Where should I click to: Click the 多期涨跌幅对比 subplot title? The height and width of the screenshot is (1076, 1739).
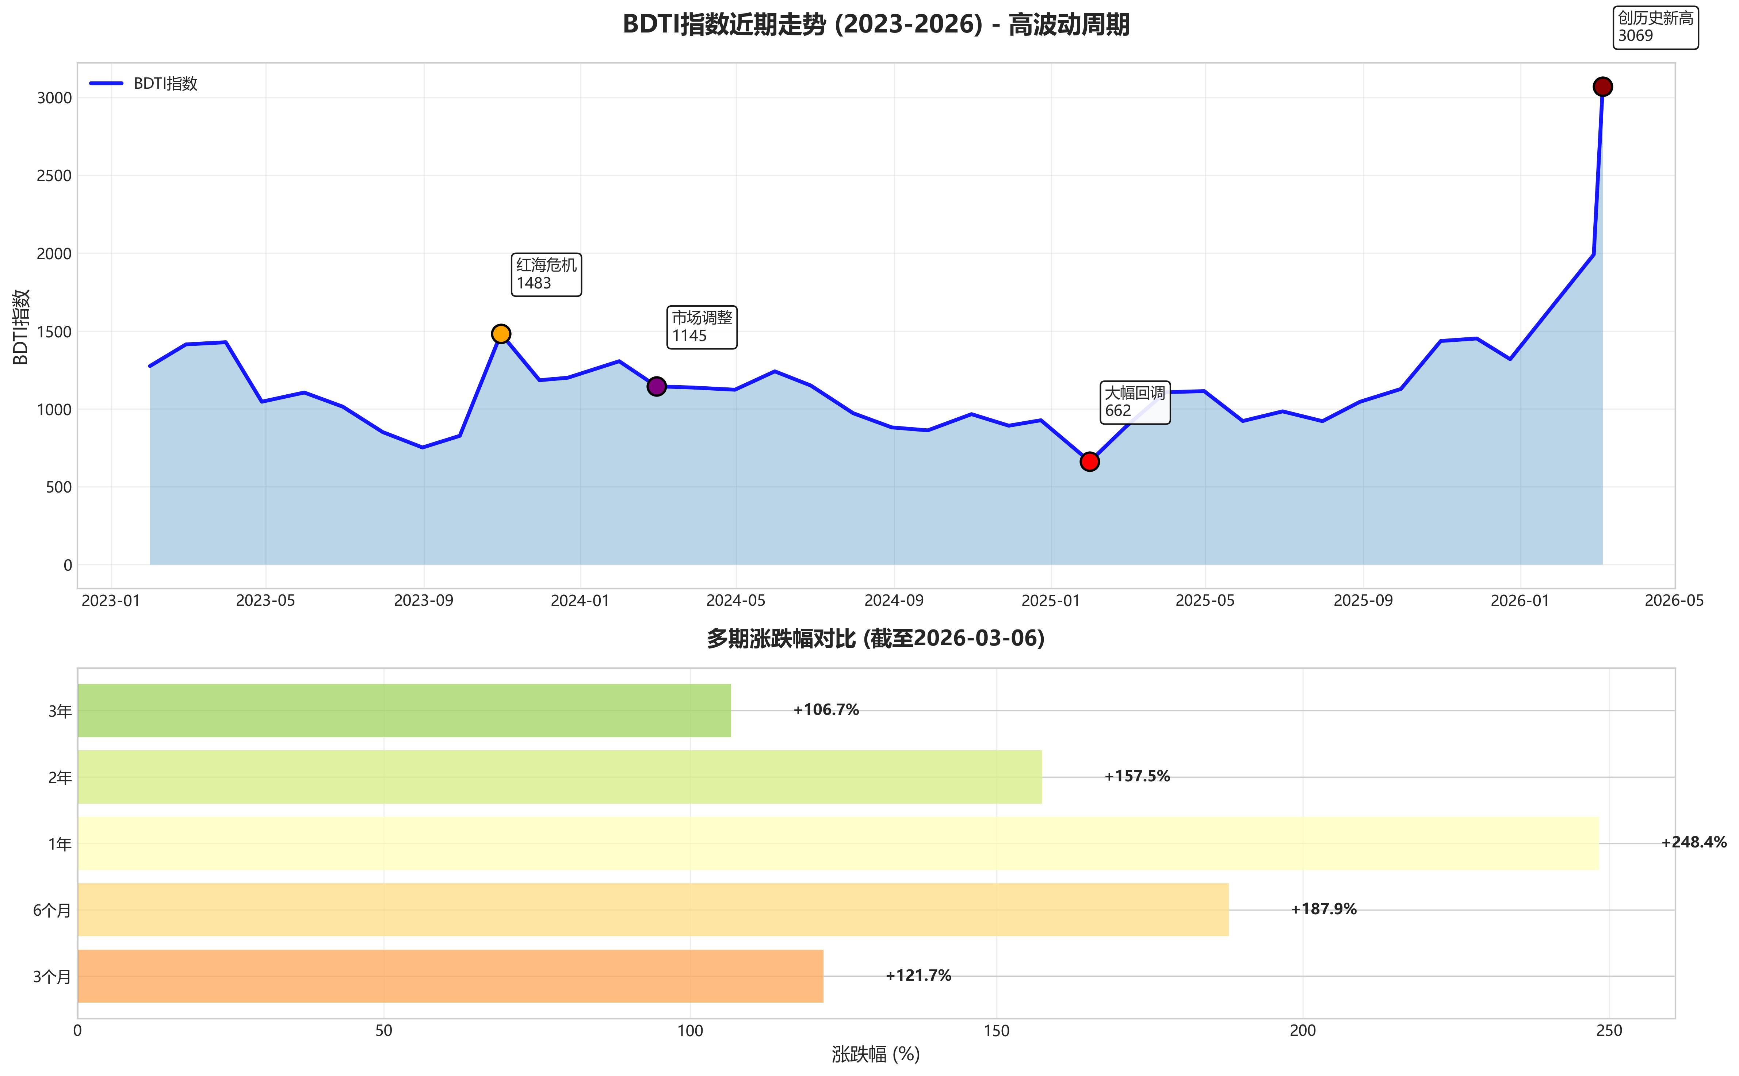[875, 638]
